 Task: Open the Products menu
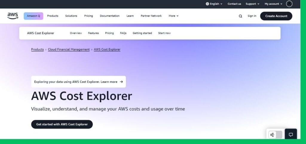coord(53,16)
